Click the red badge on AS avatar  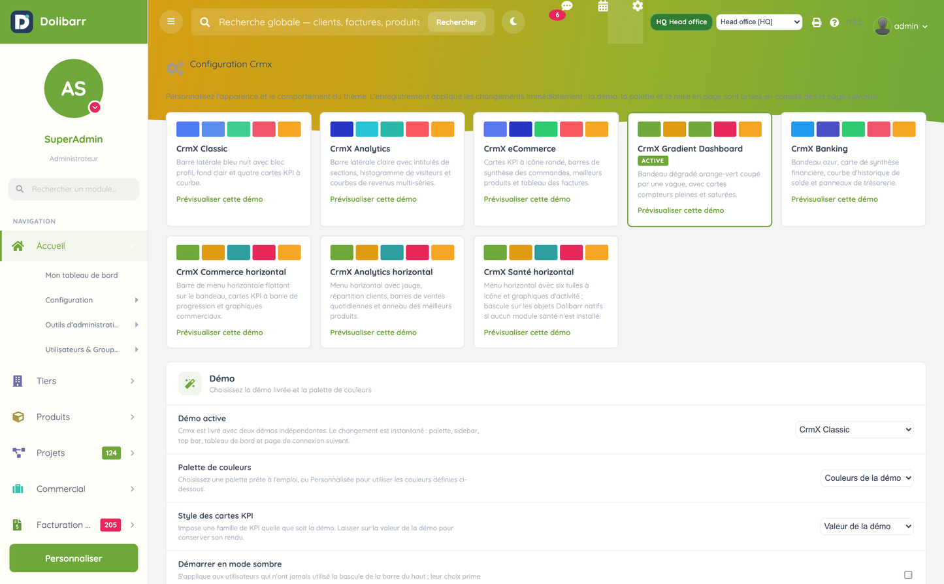[x=95, y=107]
